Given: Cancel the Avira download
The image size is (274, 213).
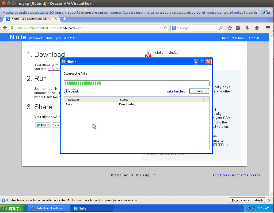Looking at the screenshot, I should click(x=199, y=91).
